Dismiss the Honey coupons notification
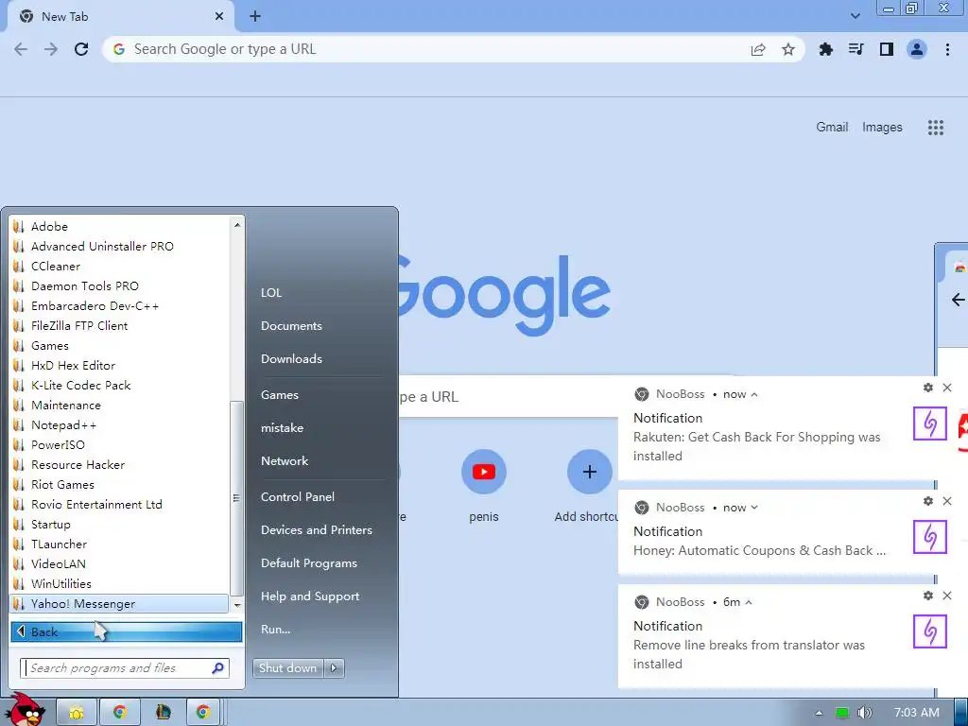Screen dimensions: 968x726 tap(947, 501)
